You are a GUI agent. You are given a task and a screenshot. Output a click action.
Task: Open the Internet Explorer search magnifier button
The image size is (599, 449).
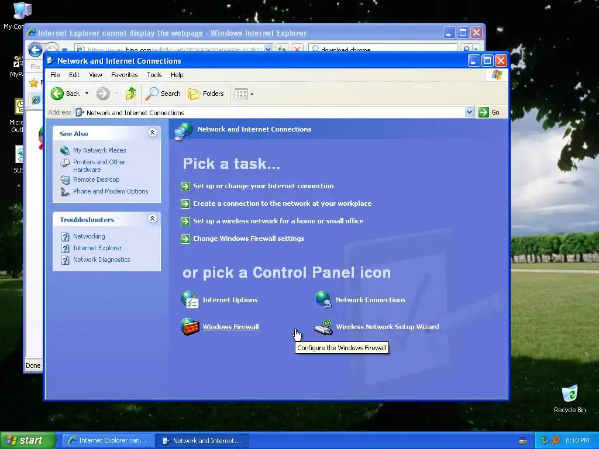click(466, 49)
